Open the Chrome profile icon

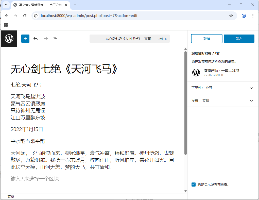click(x=244, y=16)
